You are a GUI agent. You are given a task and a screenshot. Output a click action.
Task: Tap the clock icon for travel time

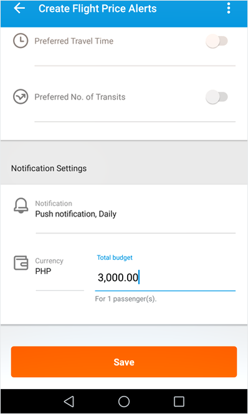coord(21,41)
